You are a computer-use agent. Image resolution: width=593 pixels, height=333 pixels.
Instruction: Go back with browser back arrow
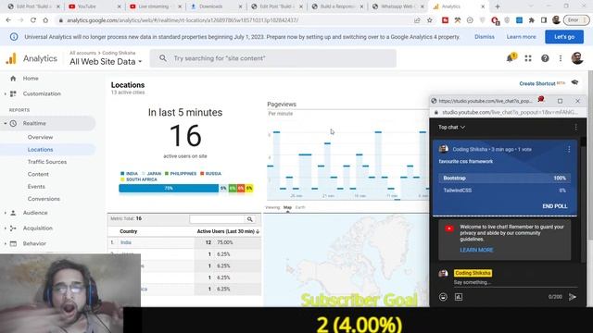tap(8, 20)
